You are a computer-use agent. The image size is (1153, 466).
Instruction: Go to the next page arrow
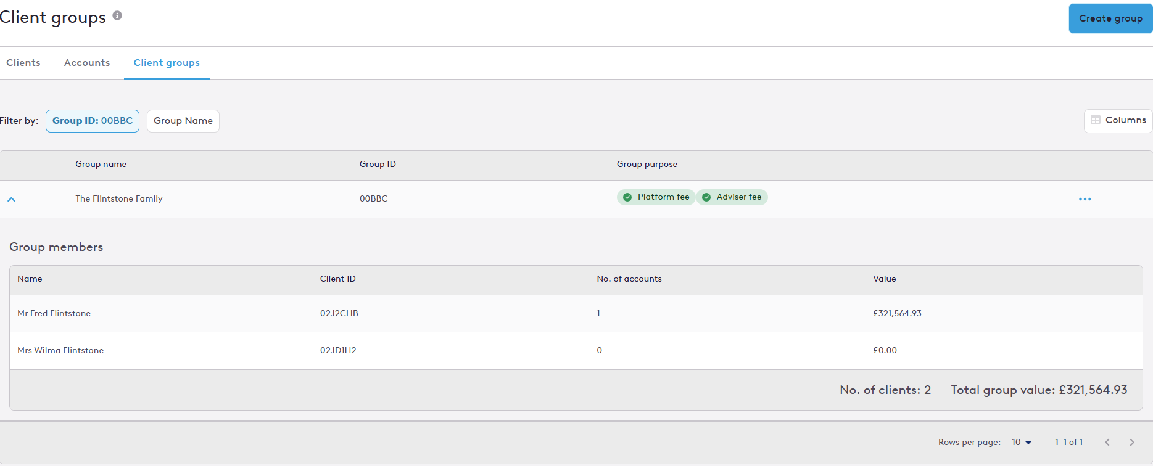(1131, 442)
